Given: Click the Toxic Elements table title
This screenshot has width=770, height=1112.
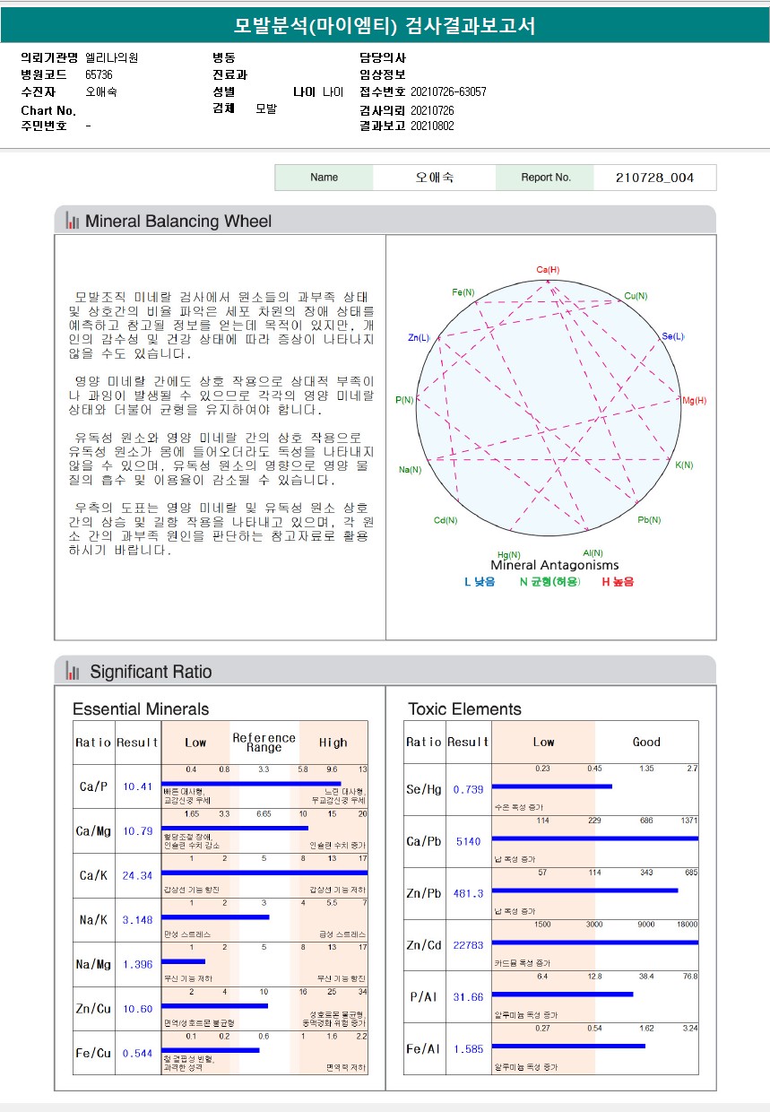Looking at the screenshot, I should (464, 709).
